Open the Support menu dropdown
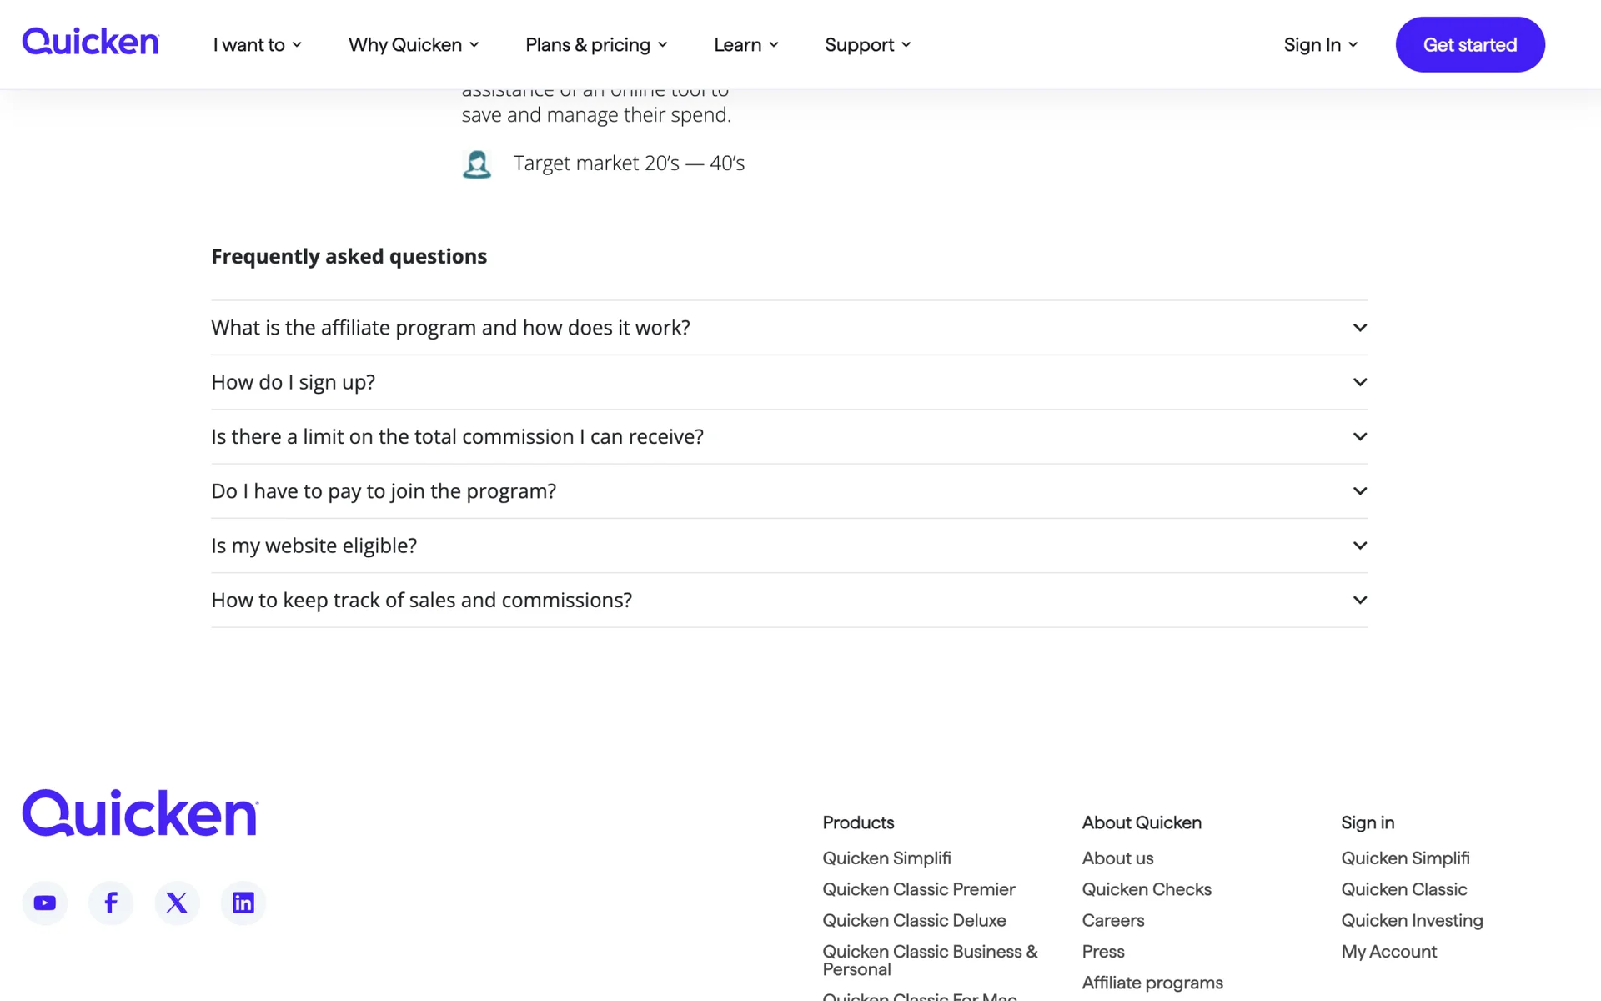Screen dimensions: 1601x1001 click(867, 45)
